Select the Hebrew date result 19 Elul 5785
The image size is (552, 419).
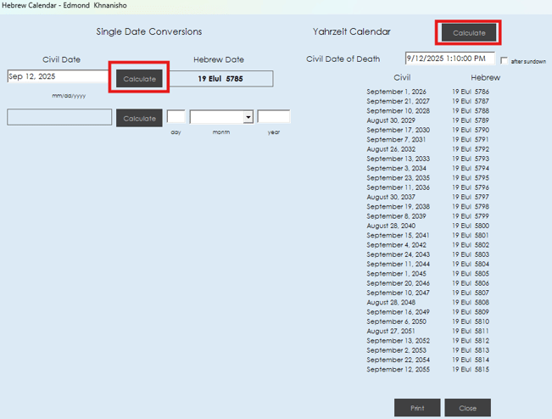pyautogui.click(x=219, y=79)
